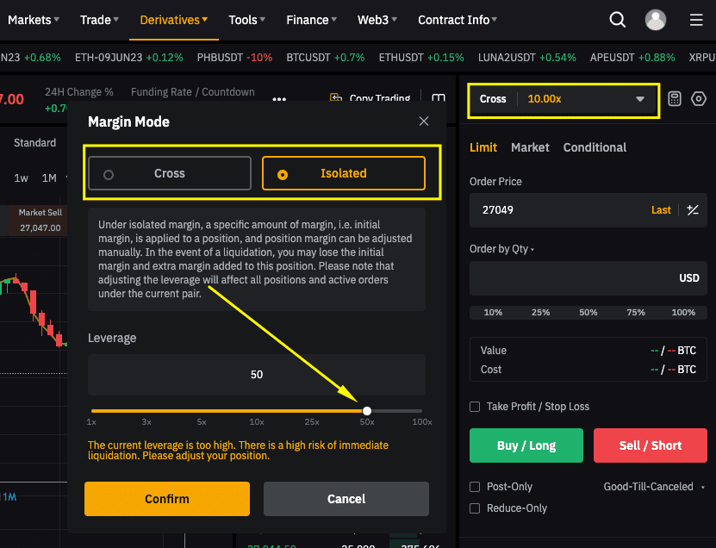This screenshot has height=548, width=716.
Task: Switch to the Conditional order tab
Action: point(595,147)
